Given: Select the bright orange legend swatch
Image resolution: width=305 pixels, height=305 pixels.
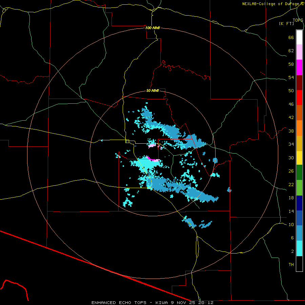Looking at the screenshot, I should click(299, 128).
